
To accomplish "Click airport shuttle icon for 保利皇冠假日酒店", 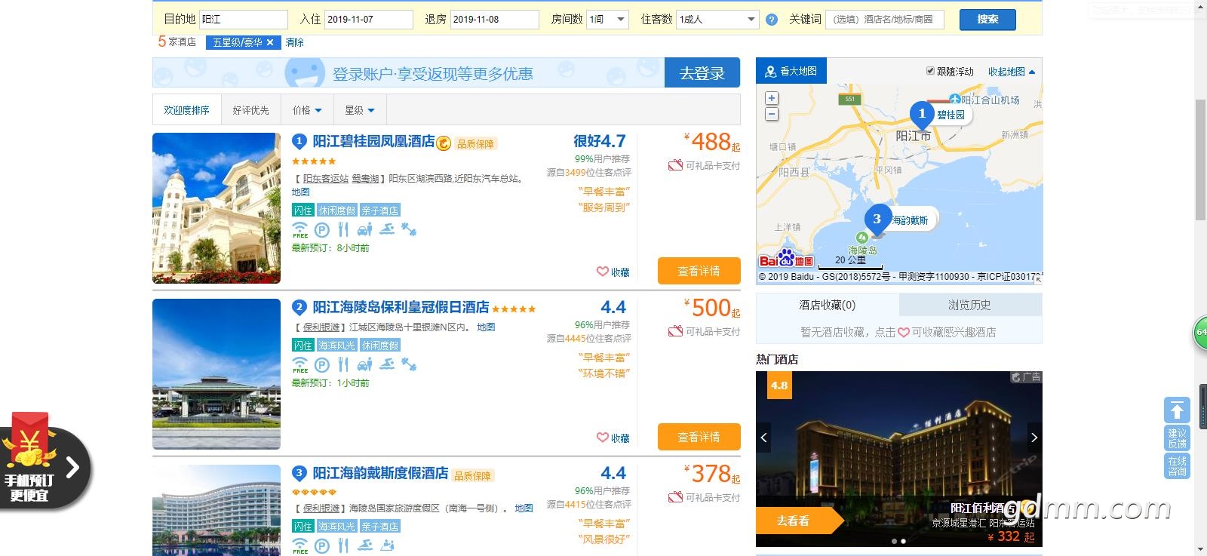I will [x=365, y=364].
